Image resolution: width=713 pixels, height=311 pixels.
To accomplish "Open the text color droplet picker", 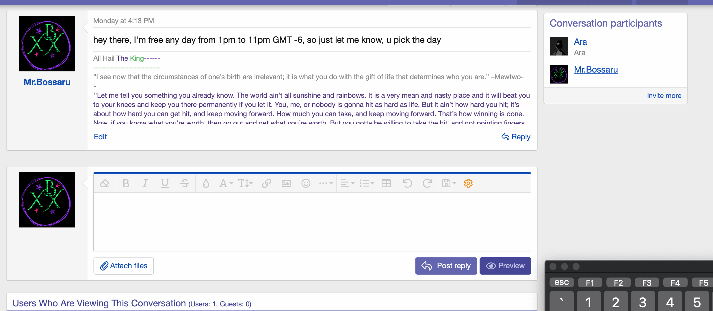I will coord(206,183).
